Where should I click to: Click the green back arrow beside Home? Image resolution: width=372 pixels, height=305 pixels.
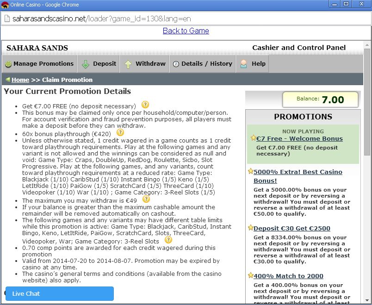tap(8, 79)
